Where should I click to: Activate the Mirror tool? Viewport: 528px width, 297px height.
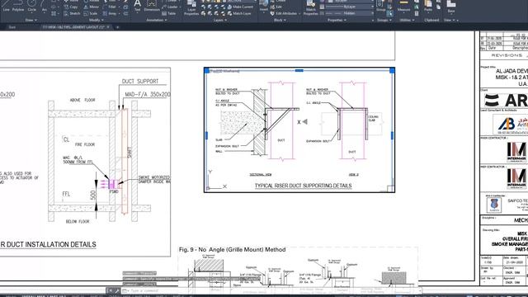point(92,7)
